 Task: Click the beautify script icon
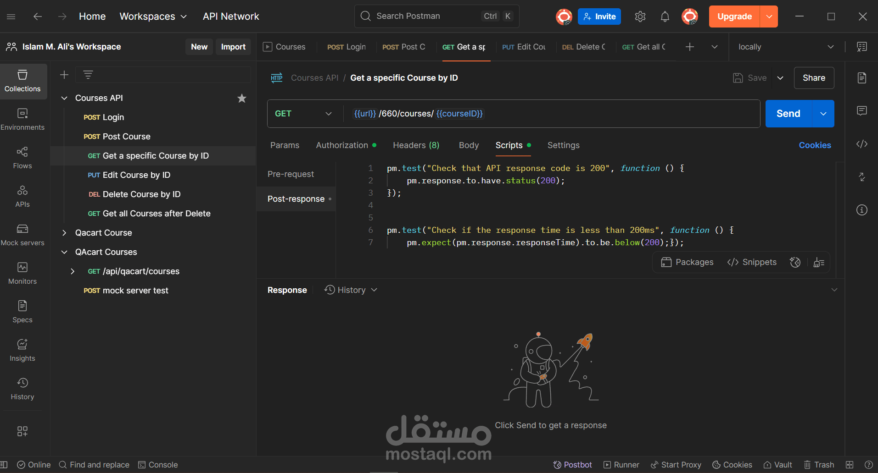(x=819, y=262)
